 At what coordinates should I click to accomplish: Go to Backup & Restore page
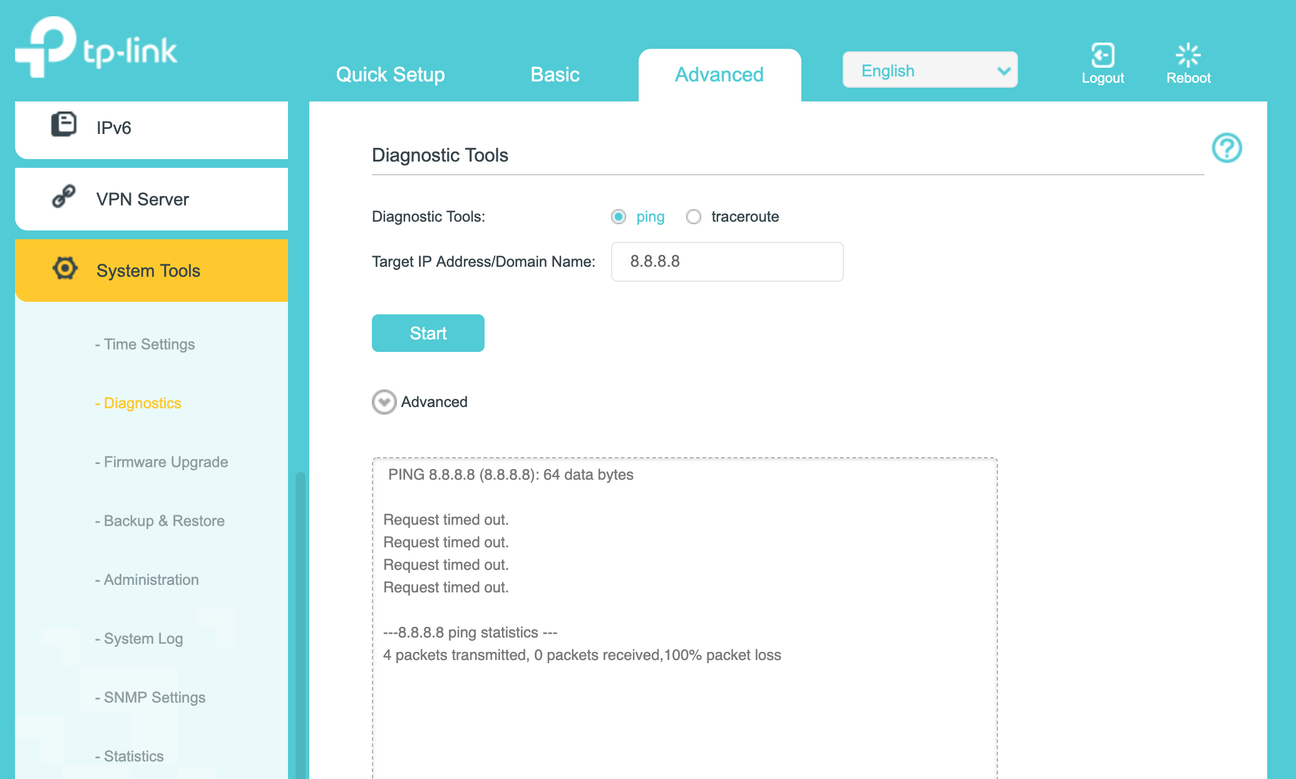pyautogui.click(x=163, y=521)
